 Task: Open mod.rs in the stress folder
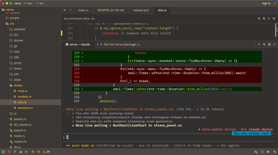(30, 91)
